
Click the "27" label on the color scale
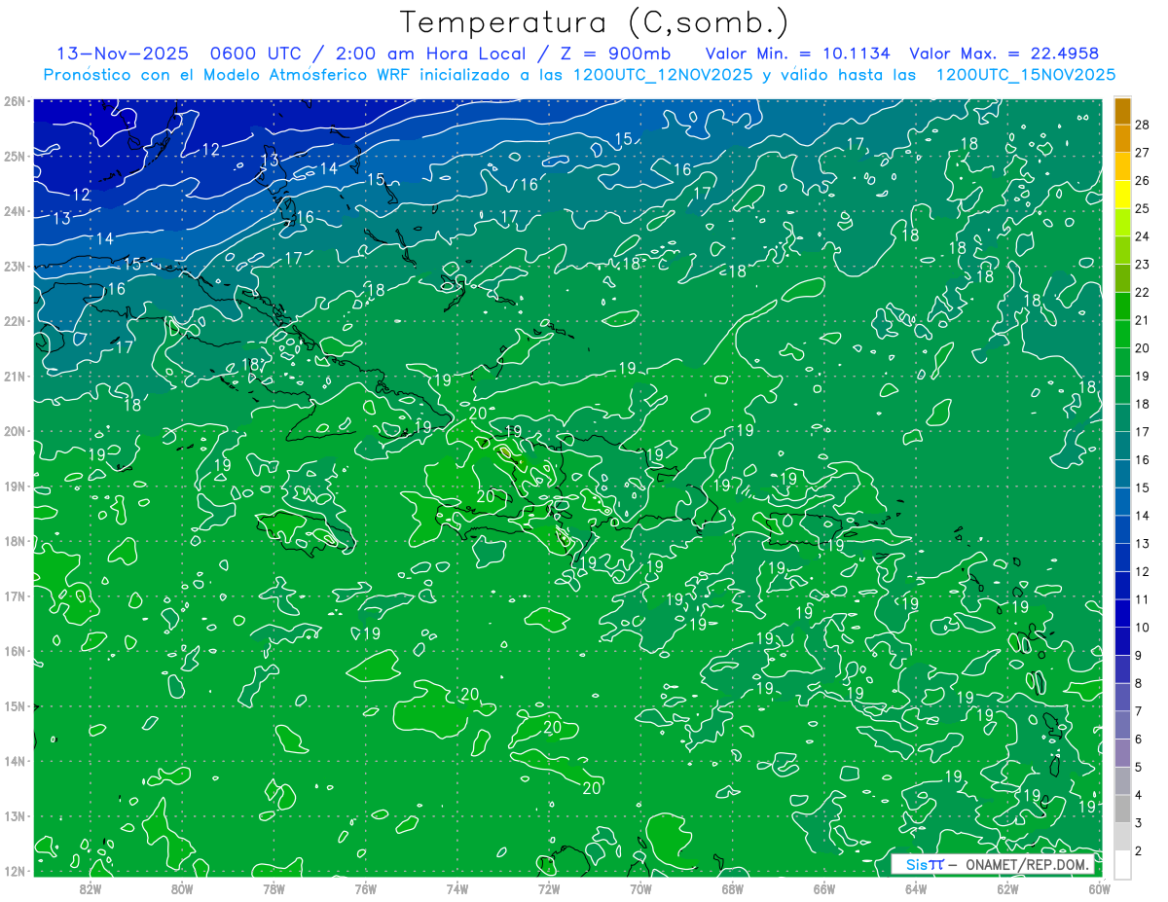click(1143, 152)
